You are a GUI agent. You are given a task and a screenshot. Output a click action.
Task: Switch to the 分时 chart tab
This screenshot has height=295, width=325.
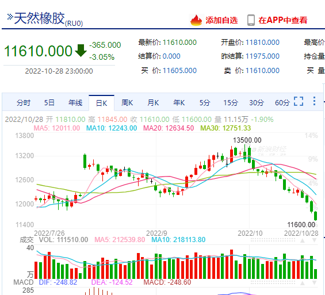24,102
